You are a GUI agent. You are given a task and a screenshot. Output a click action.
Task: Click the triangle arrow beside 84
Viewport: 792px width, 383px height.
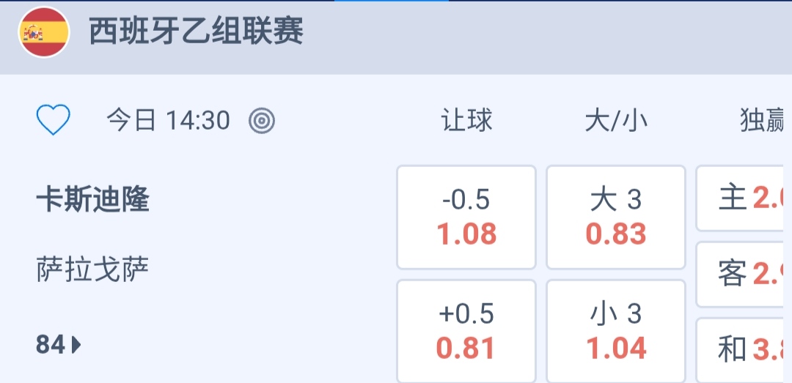pyautogui.click(x=77, y=344)
